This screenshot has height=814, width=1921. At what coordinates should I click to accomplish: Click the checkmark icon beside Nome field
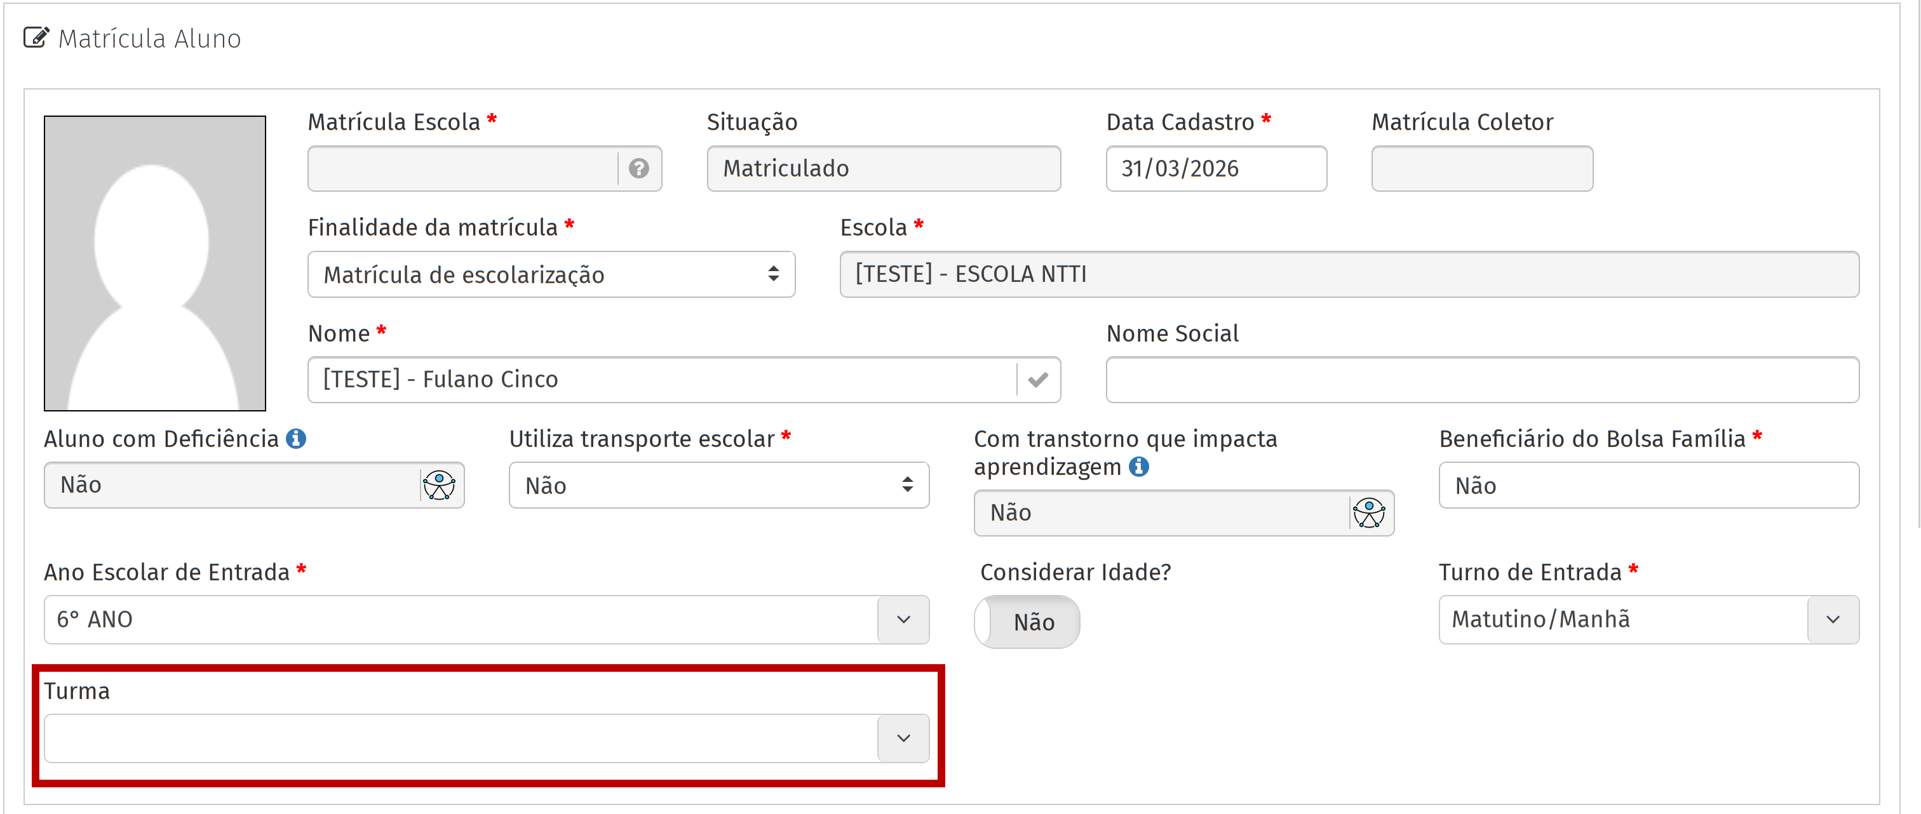click(x=1037, y=380)
